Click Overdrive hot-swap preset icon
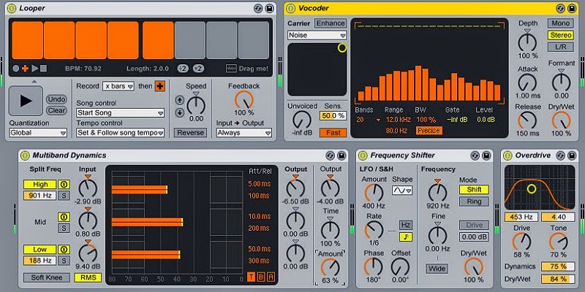 point(560,155)
